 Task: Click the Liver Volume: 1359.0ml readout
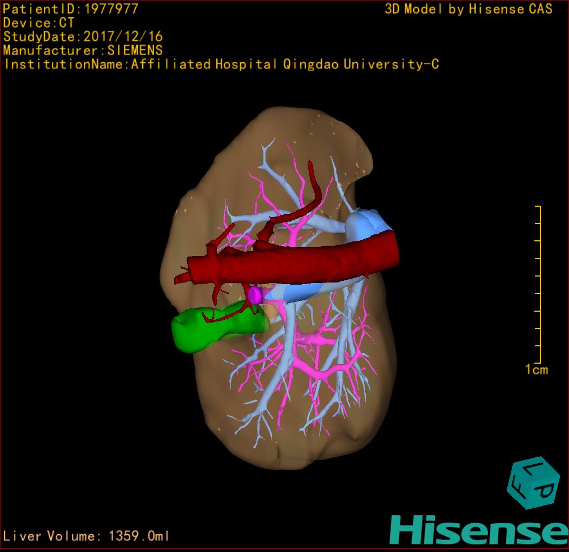pyautogui.click(x=85, y=536)
